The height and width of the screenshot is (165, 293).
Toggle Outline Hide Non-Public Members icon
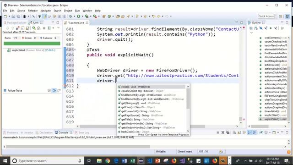point(271,28)
